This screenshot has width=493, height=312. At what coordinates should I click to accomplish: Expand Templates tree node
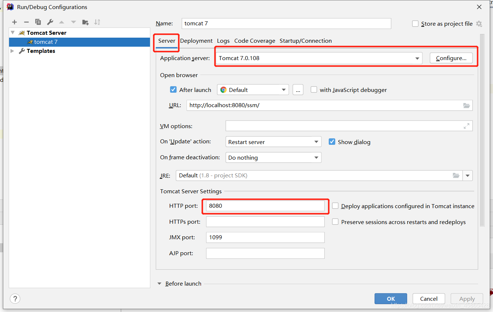[x=13, y=51]
